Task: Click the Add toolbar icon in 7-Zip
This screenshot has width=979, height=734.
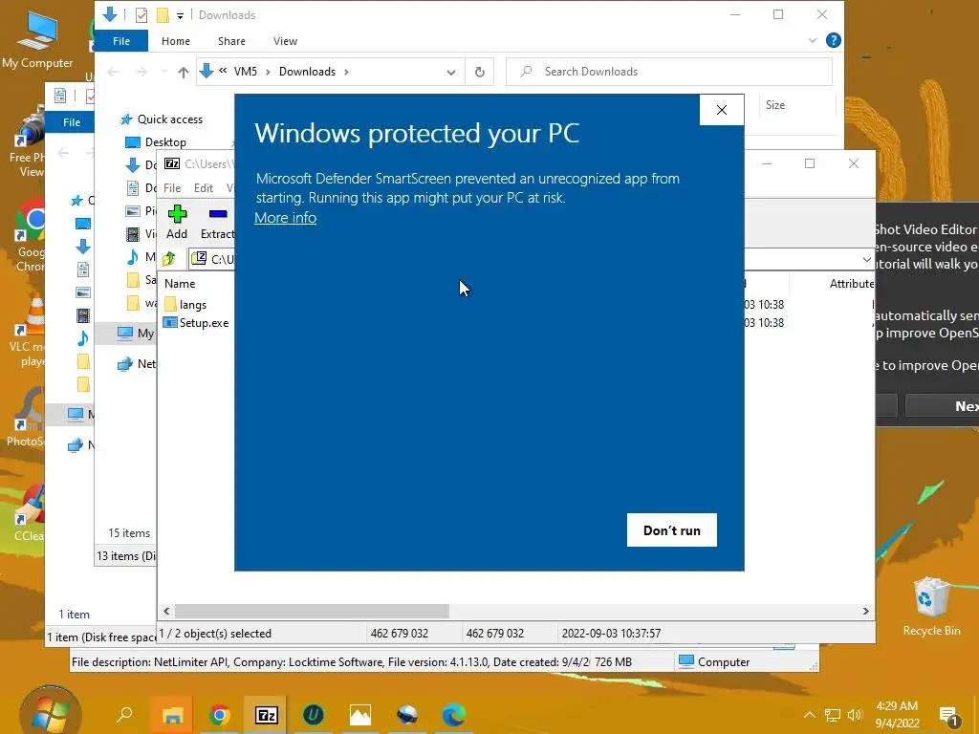Action: point(177,222)
